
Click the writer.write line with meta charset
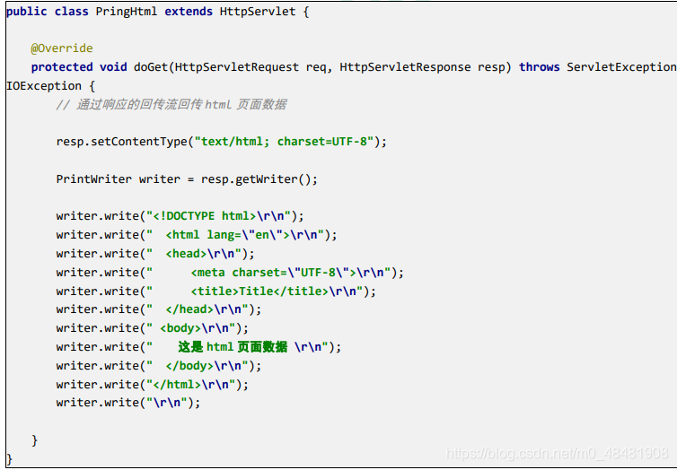[230, 273]
